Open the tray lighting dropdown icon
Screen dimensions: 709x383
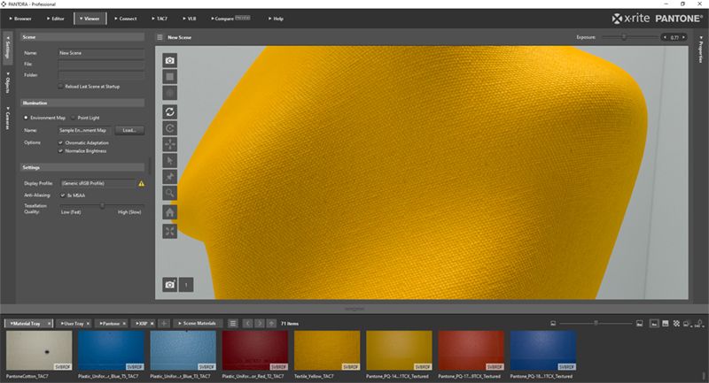pos(699,324)
